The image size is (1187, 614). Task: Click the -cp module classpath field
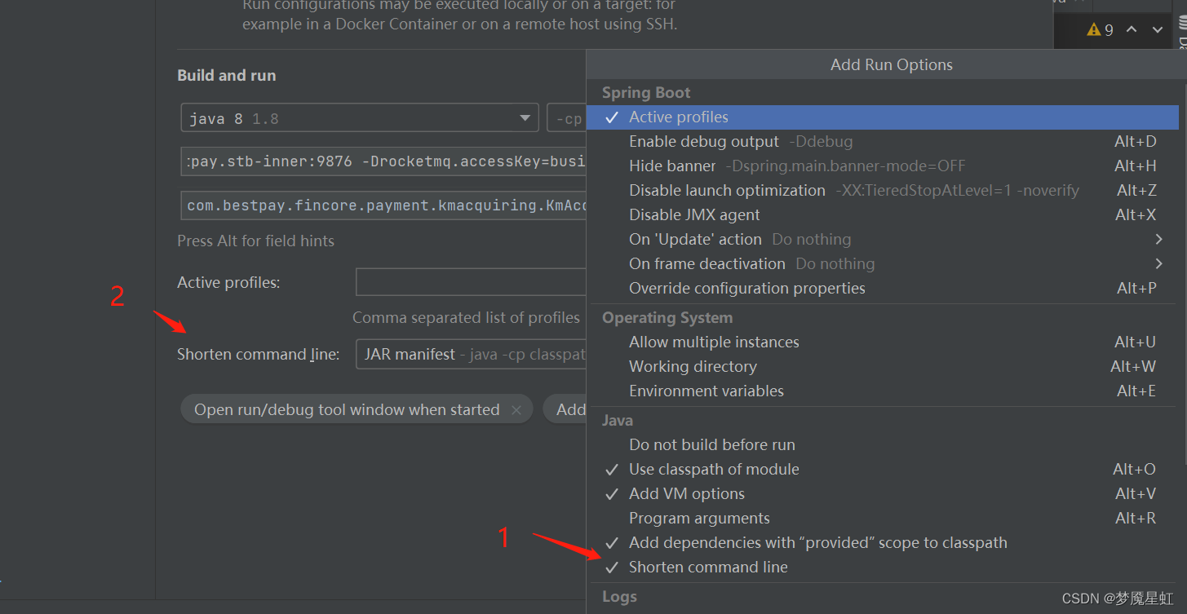(x=567, y=118)
